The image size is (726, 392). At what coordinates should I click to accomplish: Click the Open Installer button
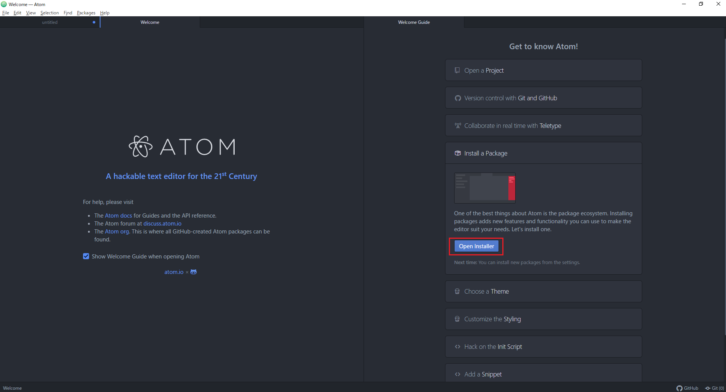tap(476, 246)
